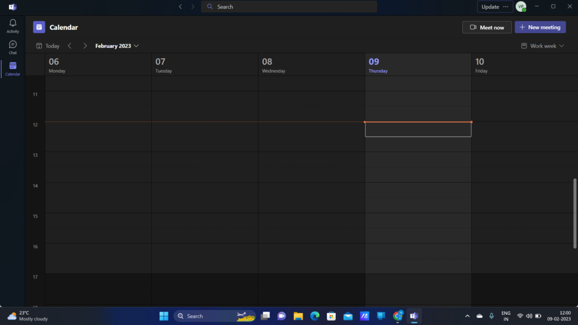Expand the February 2023 month picker

[x=117, y=46]
